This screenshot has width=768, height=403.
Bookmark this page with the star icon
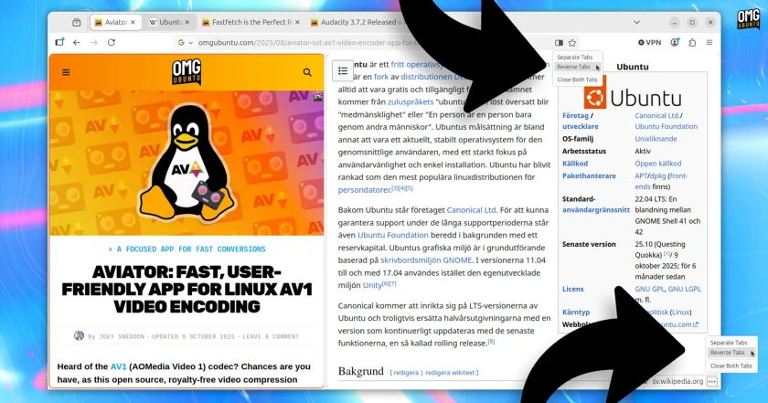click(572, 43)
